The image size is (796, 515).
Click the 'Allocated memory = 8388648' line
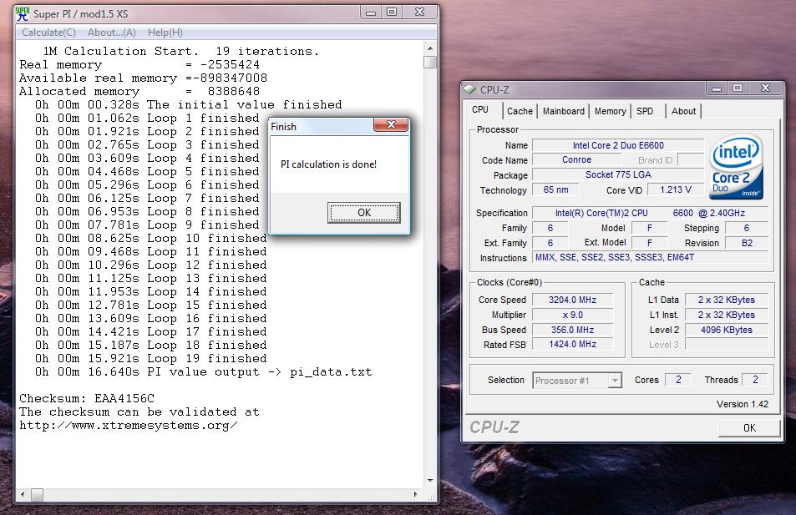[x=139, y=91]
